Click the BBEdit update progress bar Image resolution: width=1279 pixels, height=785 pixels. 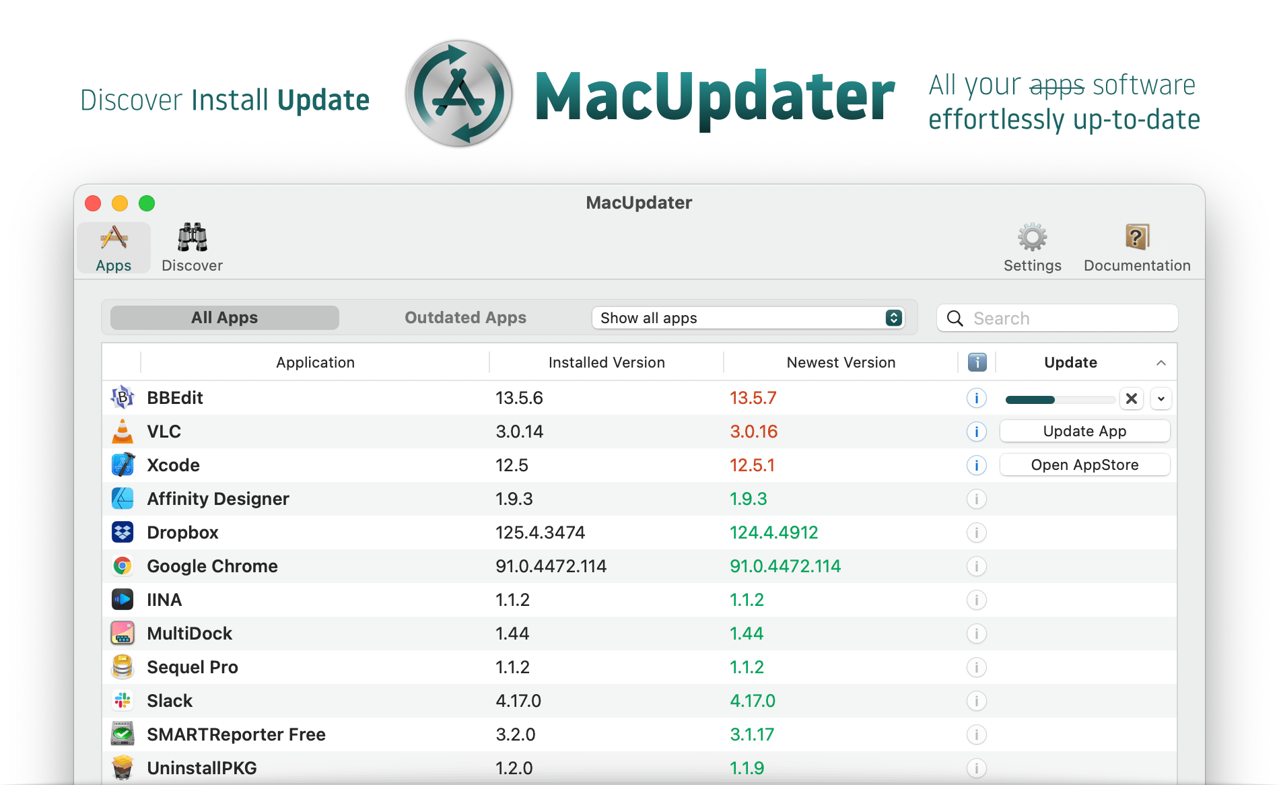coord(1060,400)
